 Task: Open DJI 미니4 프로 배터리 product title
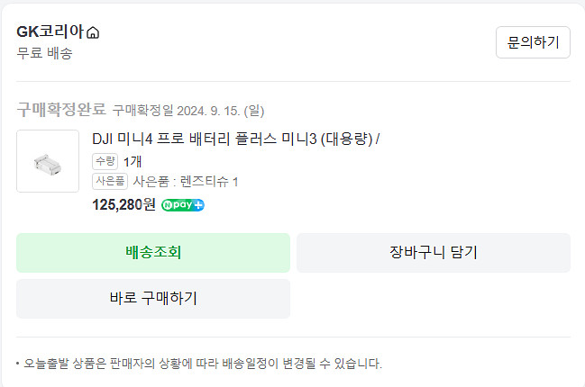(236, 139)
